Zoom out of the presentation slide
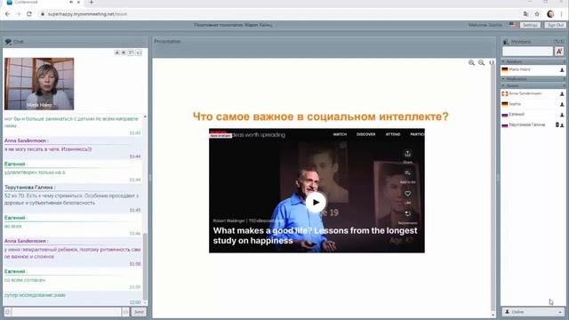The width and height of the screenshot is (569, 320). tap(481, 63)
